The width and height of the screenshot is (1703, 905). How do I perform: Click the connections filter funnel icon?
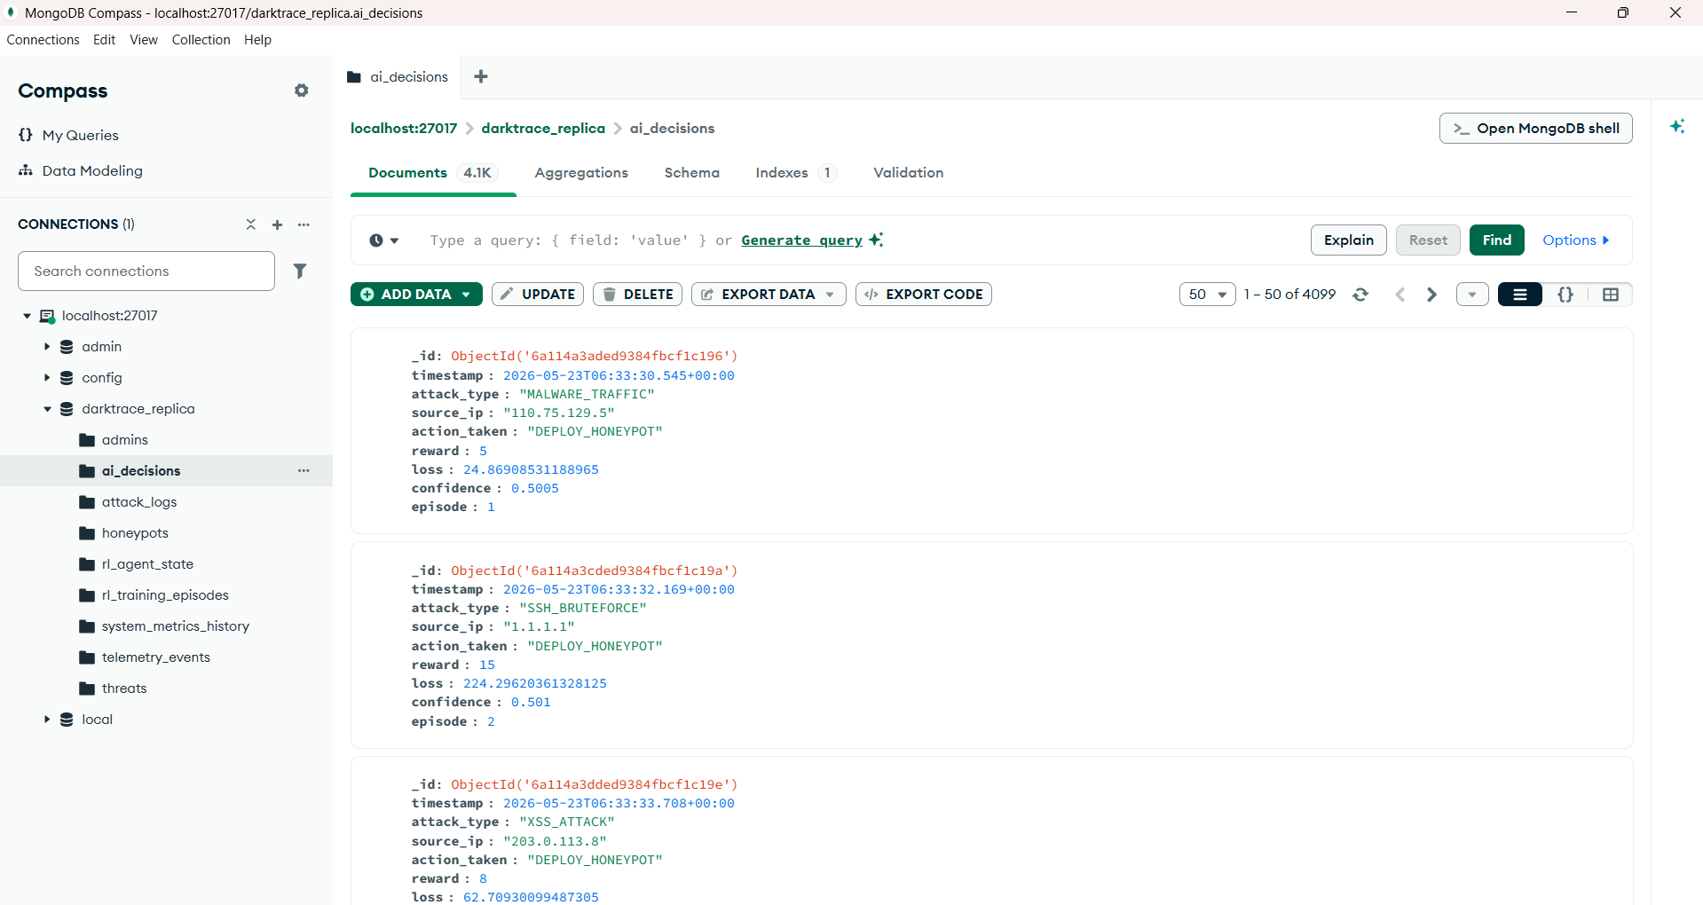point(300,271)
